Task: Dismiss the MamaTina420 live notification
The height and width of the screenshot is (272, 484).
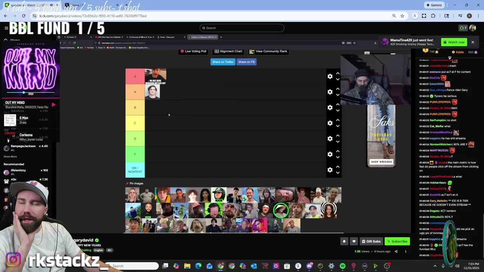Action: point(473,42)
